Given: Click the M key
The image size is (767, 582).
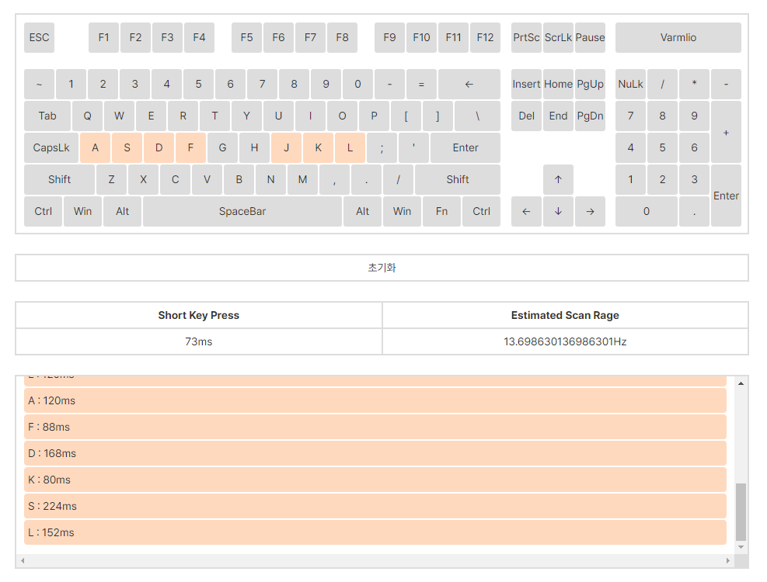Looking at the screenshot, I should click(x=302, y=179).
